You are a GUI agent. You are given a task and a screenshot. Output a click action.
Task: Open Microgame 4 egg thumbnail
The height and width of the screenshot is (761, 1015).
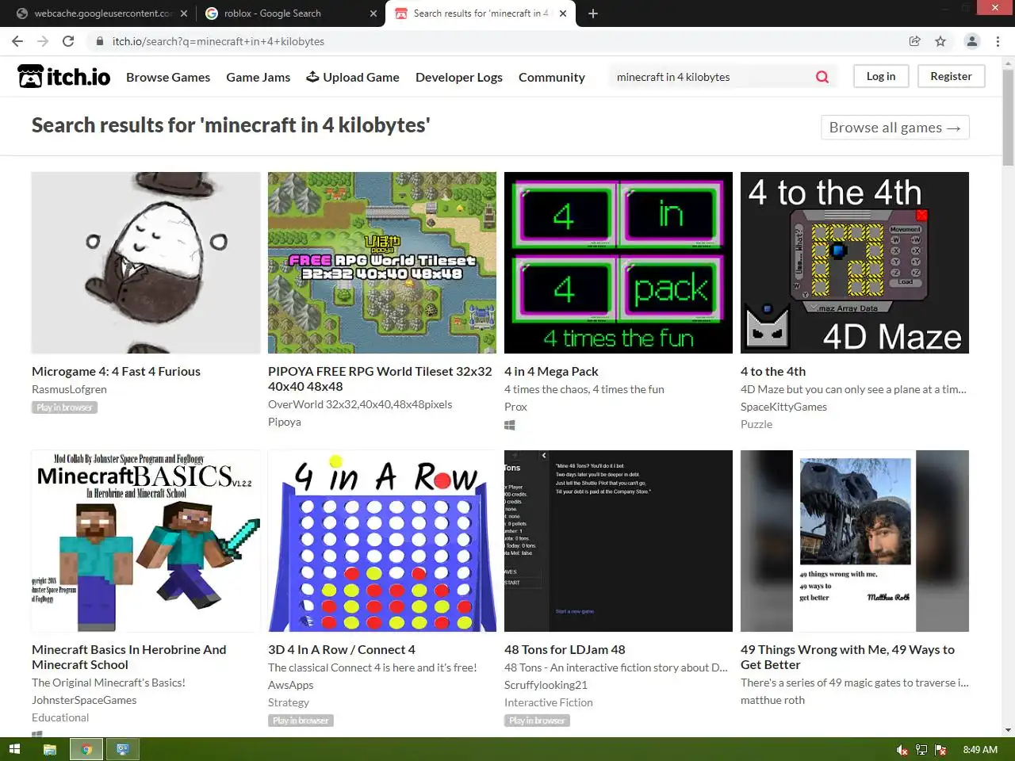click(146, 262)
